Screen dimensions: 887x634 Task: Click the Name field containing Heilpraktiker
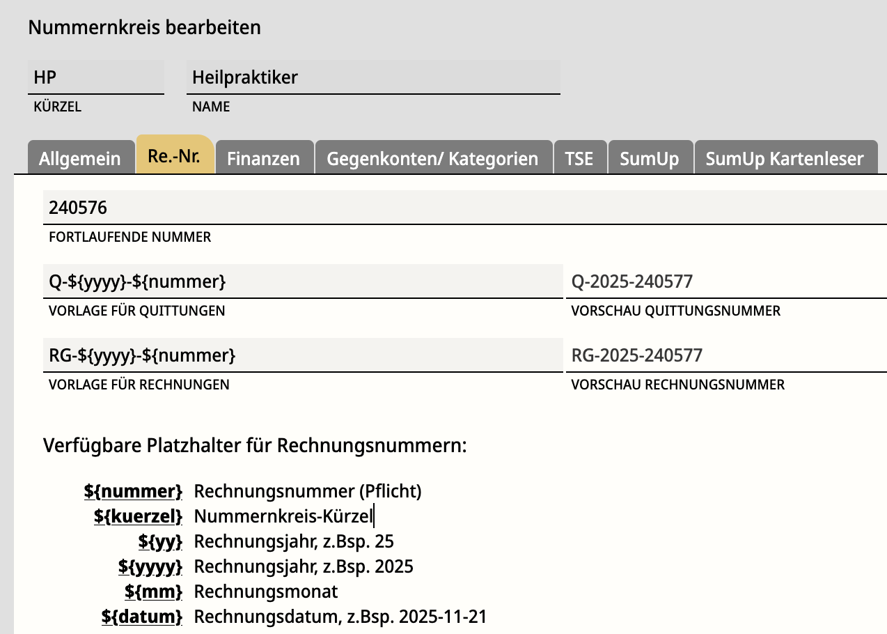click(372, 77)
